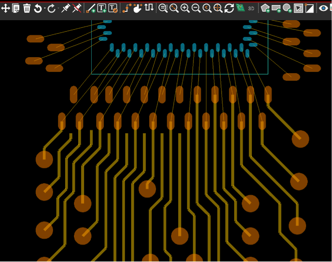Select the Edit Text tool
Image resolution: width=332 pixels, height=262 pixels.
113,8
